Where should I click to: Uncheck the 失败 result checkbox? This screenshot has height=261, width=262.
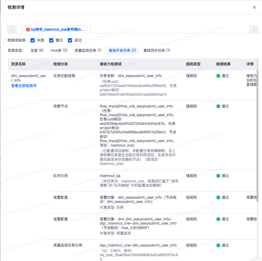tap(33, 40)
